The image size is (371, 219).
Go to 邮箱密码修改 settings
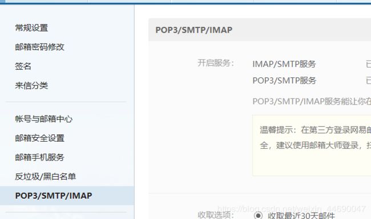[x=39, y=47]
